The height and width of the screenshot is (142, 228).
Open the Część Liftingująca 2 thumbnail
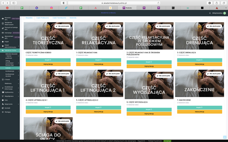coord(99,83)
